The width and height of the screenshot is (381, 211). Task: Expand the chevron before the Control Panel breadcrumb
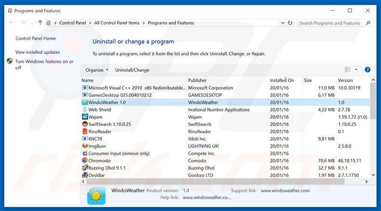55,23
